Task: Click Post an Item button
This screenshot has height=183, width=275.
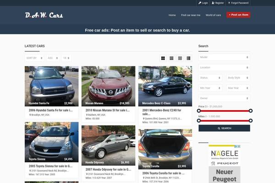Action: coord(238,15)
